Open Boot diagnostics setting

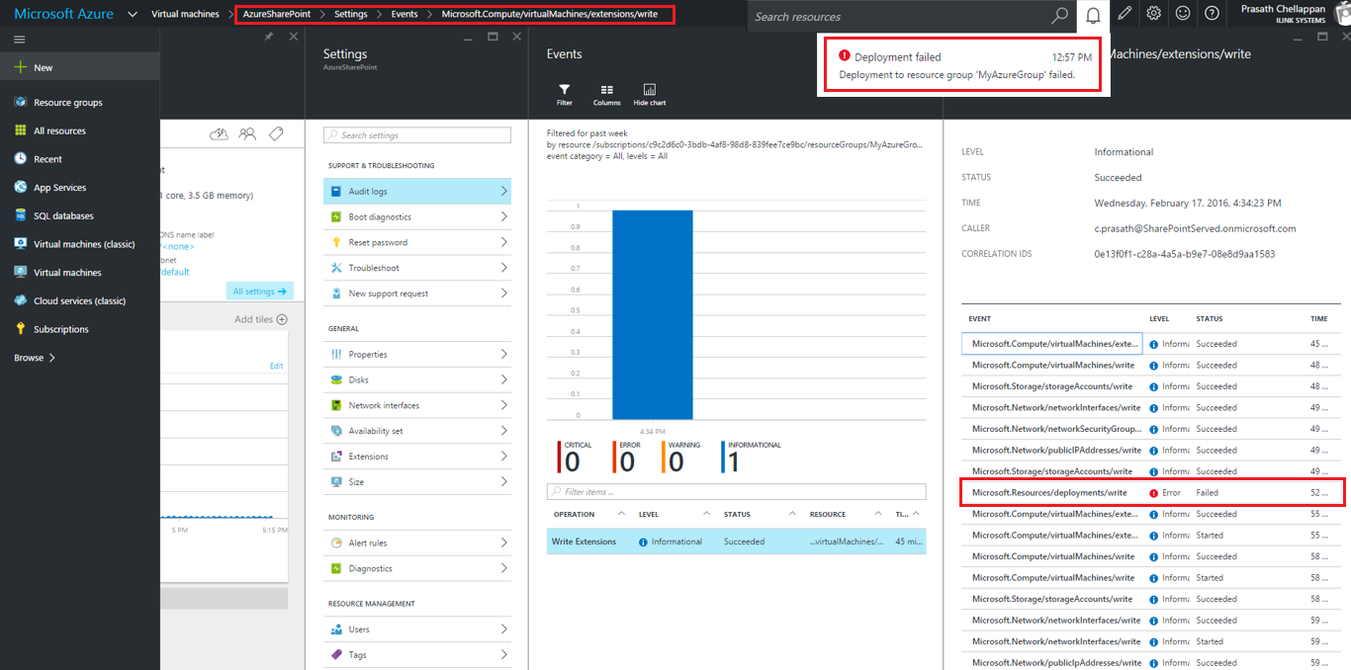point(417,216)
